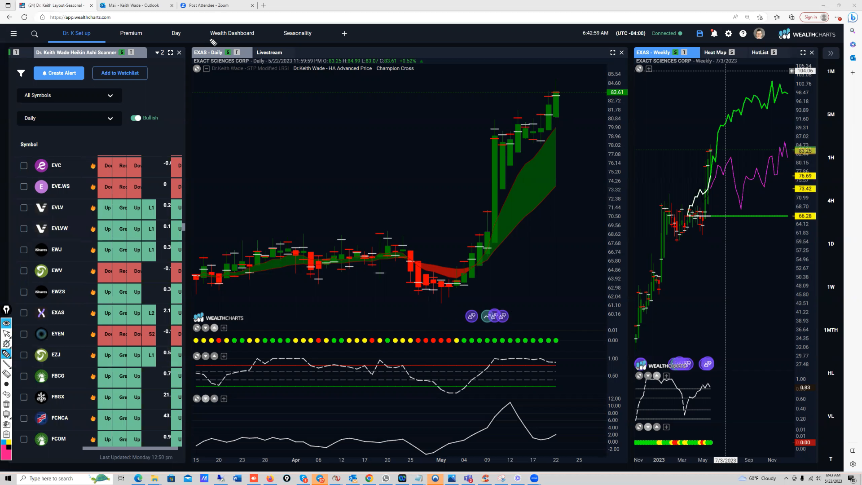Open the notifications bell
This screenshot has height=485, width=862.
pyautogui.click(x=714, y=33)
